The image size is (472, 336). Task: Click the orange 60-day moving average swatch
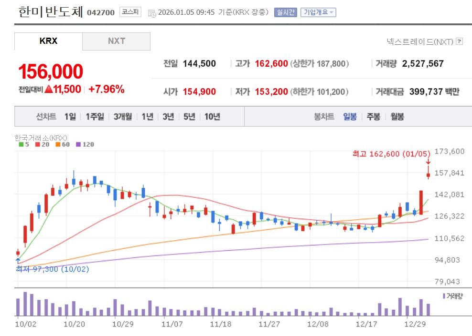click(x=57, y=144)
